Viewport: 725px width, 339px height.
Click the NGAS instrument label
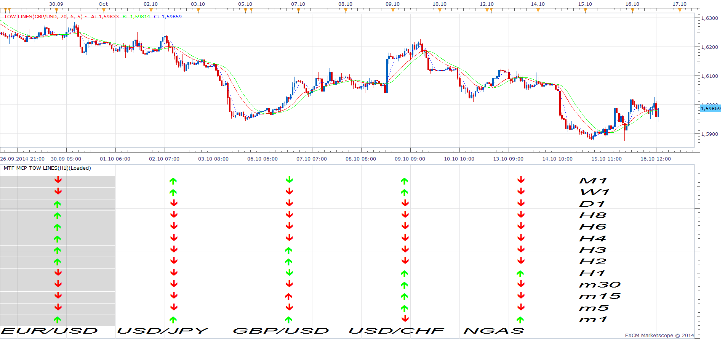494,331
